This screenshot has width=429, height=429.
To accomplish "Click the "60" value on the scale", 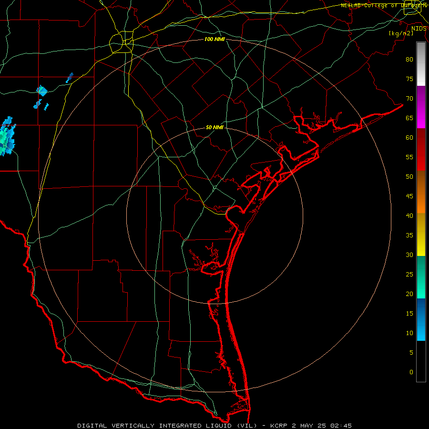I will coord(409,138).
